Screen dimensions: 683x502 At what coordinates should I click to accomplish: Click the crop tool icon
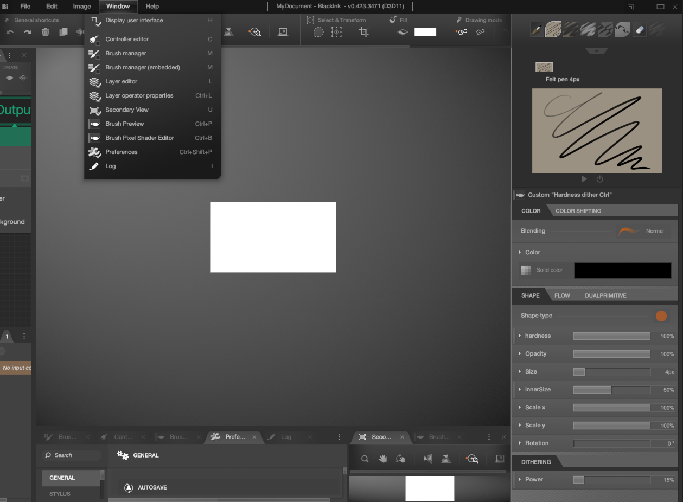[363, 33]
